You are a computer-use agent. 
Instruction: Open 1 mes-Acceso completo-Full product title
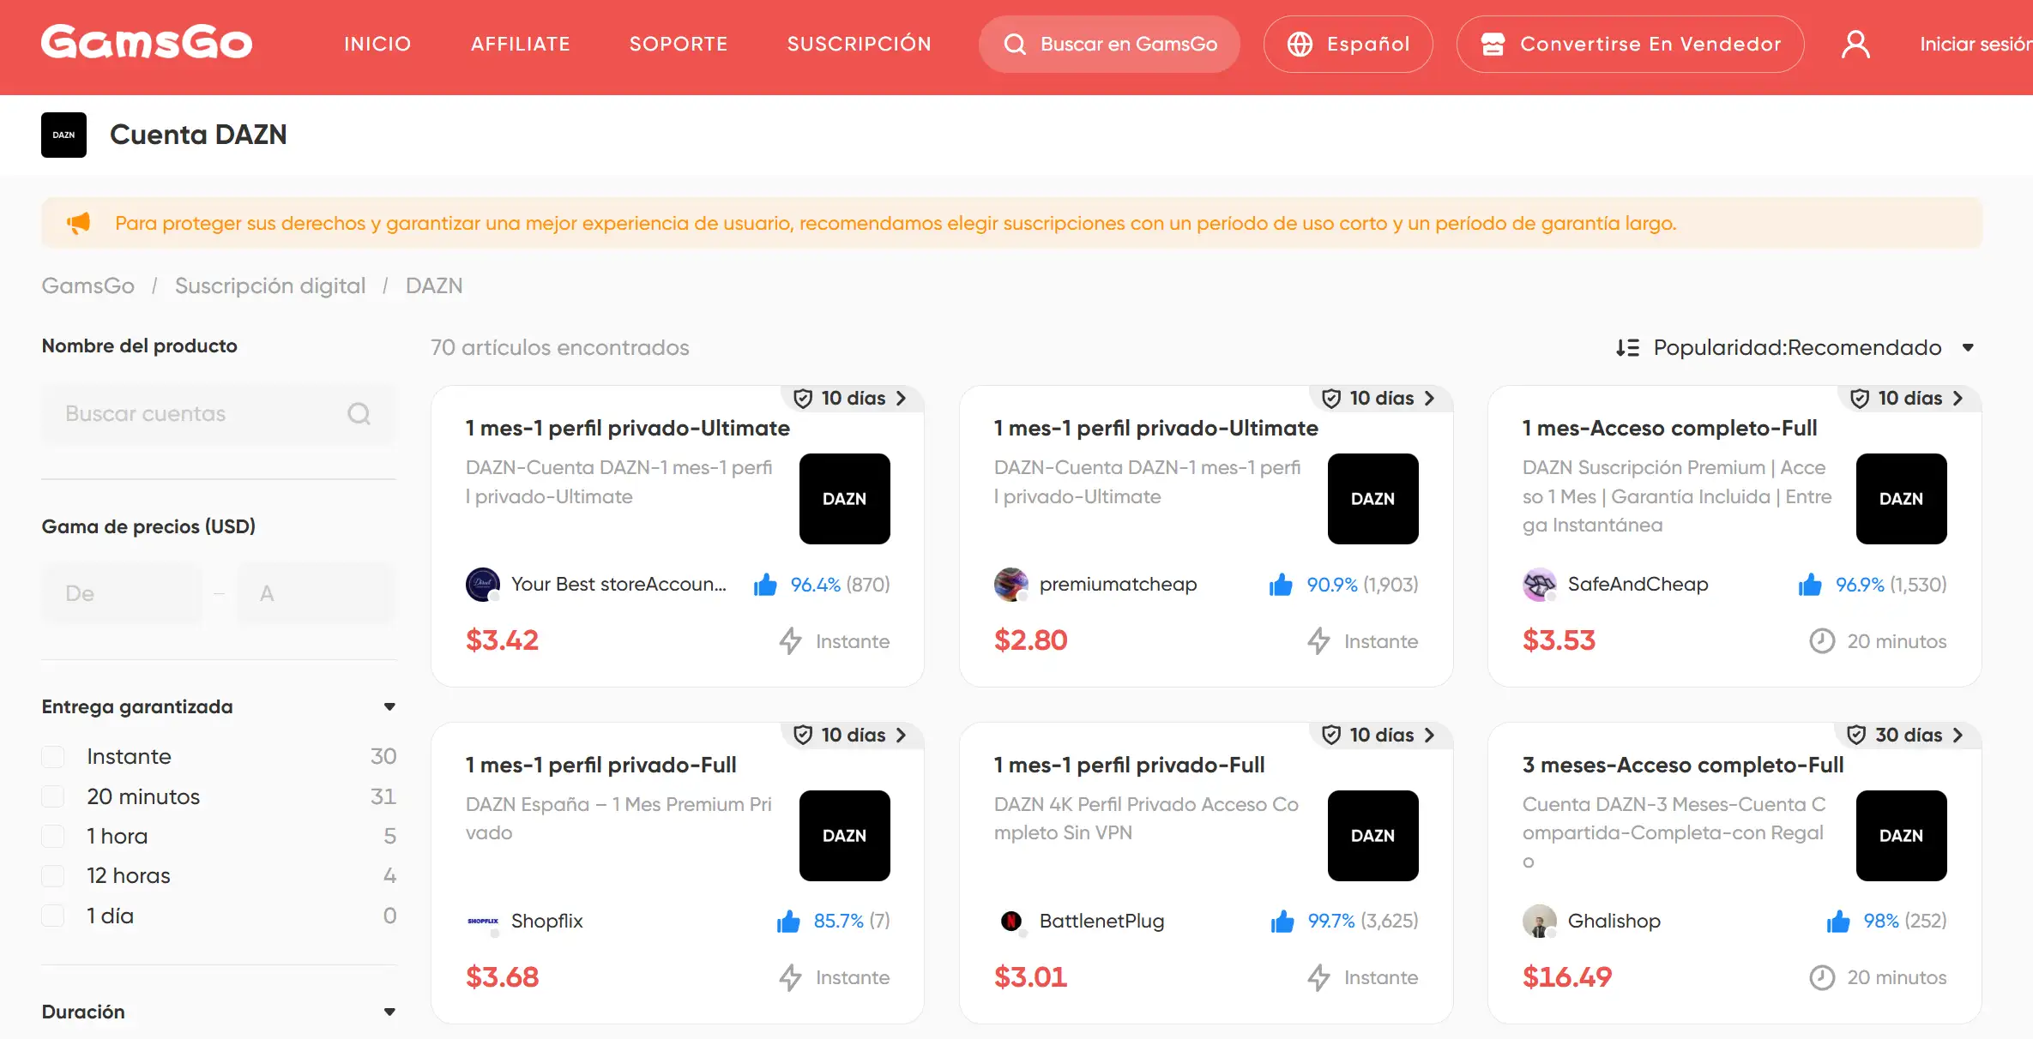pyautogui.click(x=1669, y=428)
